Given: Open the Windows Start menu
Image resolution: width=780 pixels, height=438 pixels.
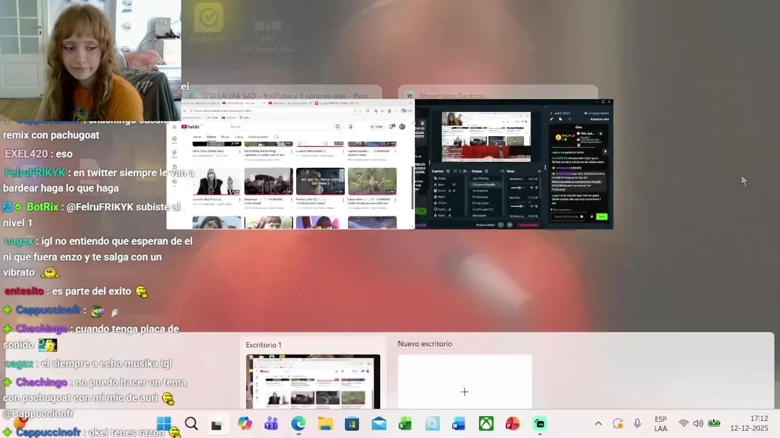Looking at the screenshot, I should (x=164, y=423).
